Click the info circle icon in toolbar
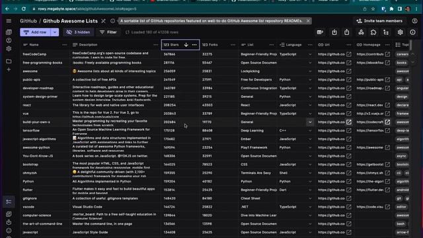This screenshot has height=238, width=423. [412, 32]
